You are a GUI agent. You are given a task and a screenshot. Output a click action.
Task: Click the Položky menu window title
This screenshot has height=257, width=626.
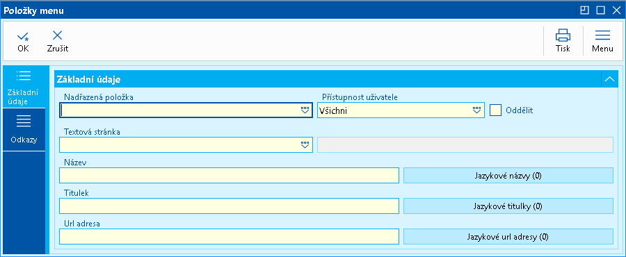pyautogui.click(x=33, y=10)
